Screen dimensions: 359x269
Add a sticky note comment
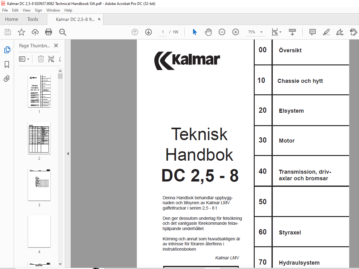[x=313, y=32]
